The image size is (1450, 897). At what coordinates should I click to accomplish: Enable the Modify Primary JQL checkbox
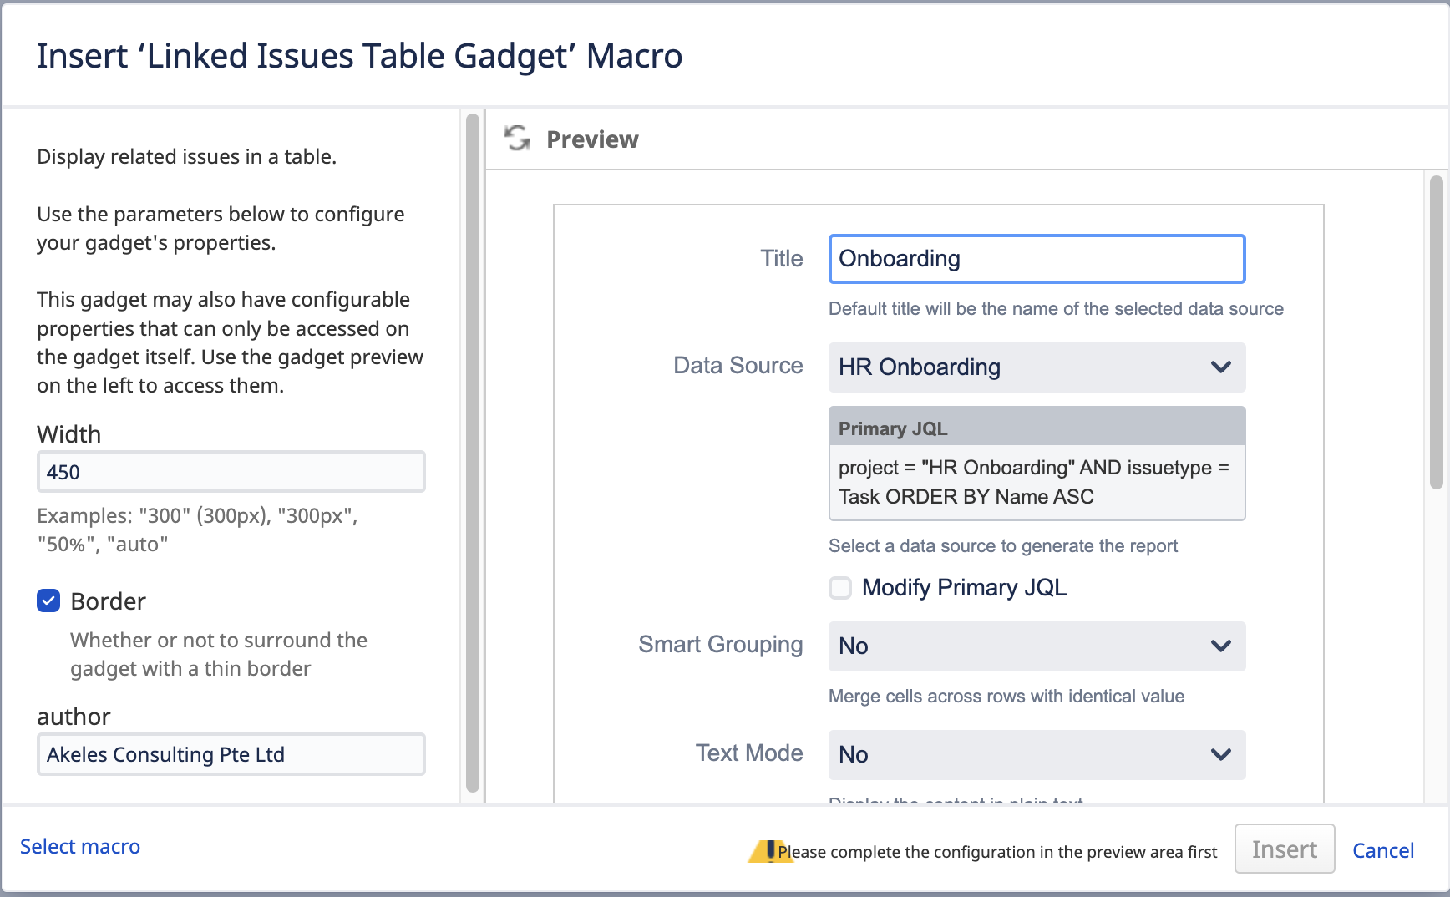pyautogui.click(x=840, y=588)
